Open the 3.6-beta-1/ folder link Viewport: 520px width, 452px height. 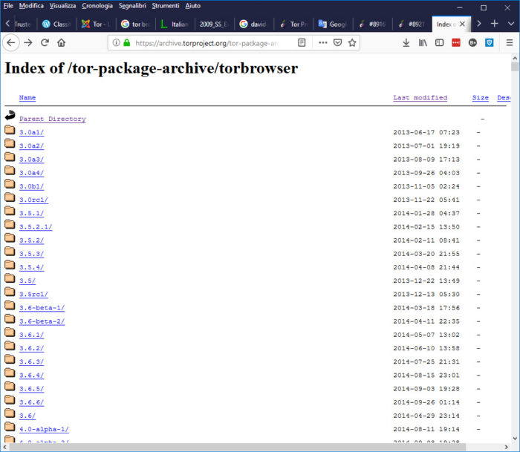pyautogui.click(x=42, y=308)
